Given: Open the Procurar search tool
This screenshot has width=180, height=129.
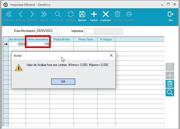Looking at the screenshot, I should click(58, 16).
